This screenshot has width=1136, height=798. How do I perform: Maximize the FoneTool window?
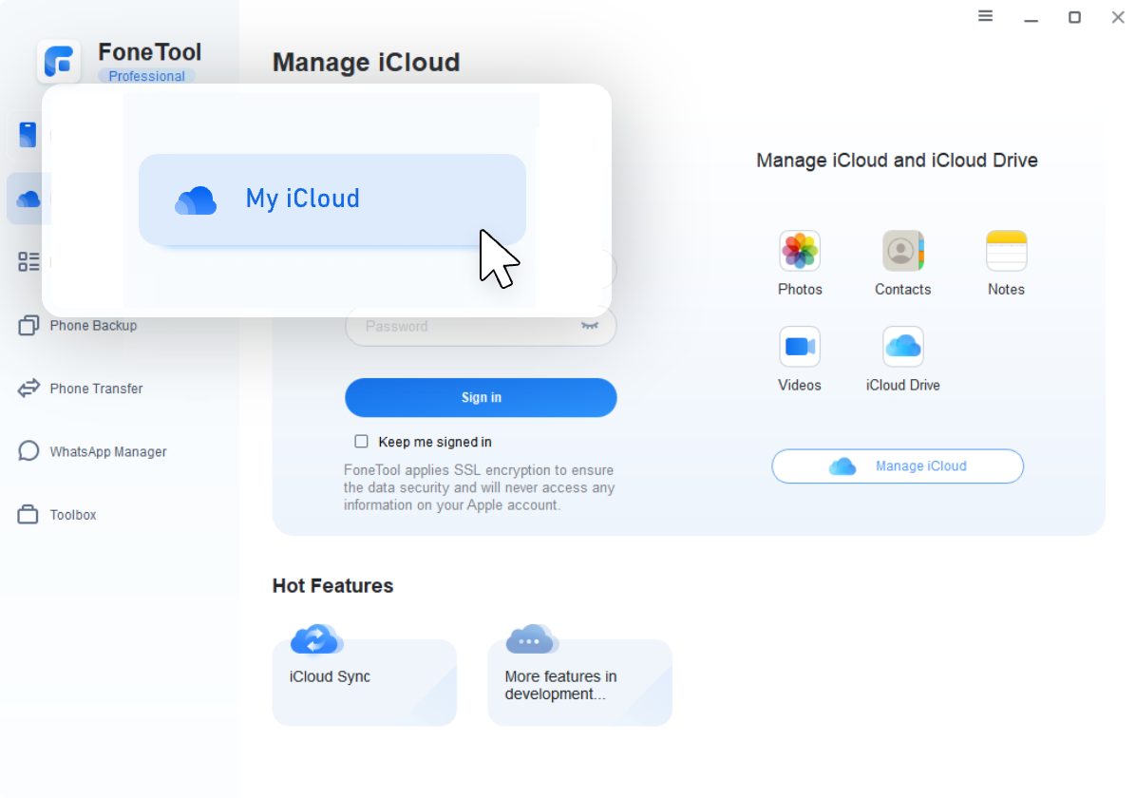tap(1074, 17)
